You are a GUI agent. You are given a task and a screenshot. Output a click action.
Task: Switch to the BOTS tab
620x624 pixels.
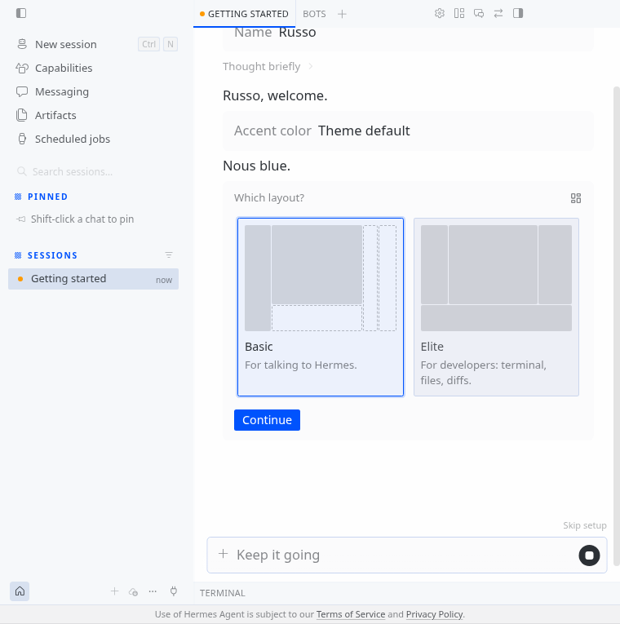click(314, 14)
